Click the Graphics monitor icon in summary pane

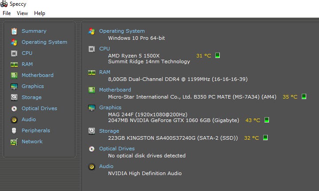(92, 107)
